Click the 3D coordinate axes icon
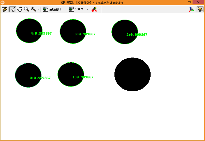Screen dimensions: 205x141 coord(192,9)
